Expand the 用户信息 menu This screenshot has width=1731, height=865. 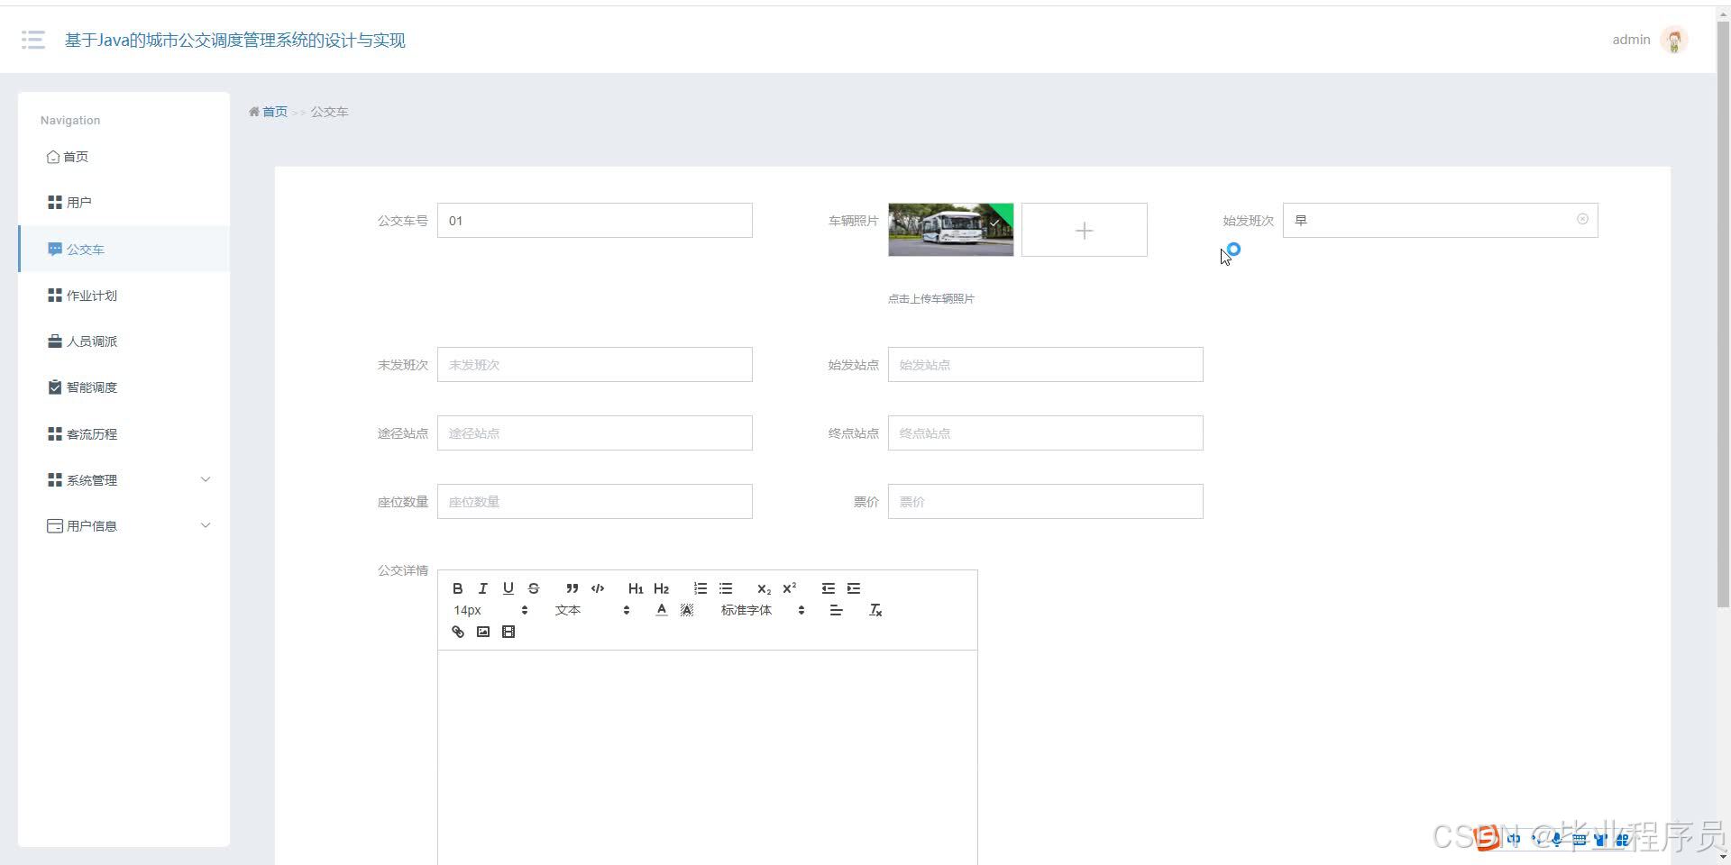(124, 526)
